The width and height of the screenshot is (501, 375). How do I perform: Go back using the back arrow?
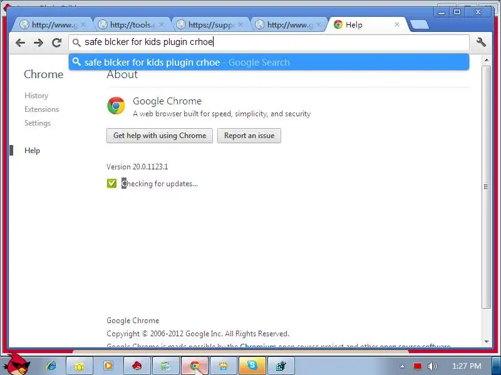20,42
